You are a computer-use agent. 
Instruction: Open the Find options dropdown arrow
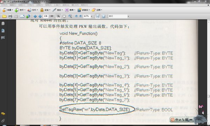coord(128,16)
